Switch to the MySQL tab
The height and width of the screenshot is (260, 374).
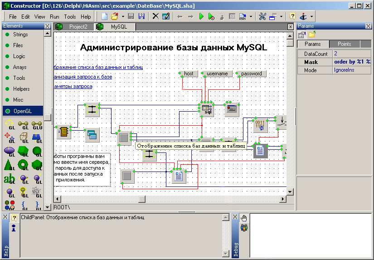click(115, 27)
